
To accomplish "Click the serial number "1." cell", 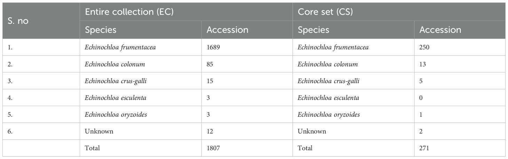I will pyautogui.click(x=11, y=48).
